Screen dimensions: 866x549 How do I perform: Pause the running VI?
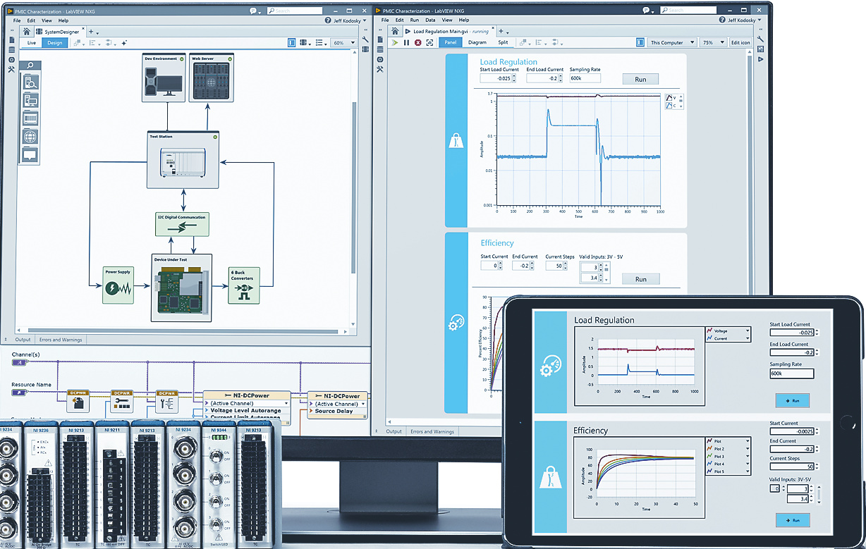pos(406,43)
